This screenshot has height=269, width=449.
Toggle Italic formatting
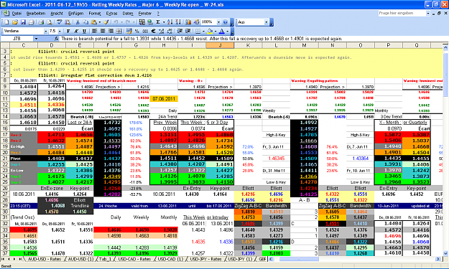(76, 31)
